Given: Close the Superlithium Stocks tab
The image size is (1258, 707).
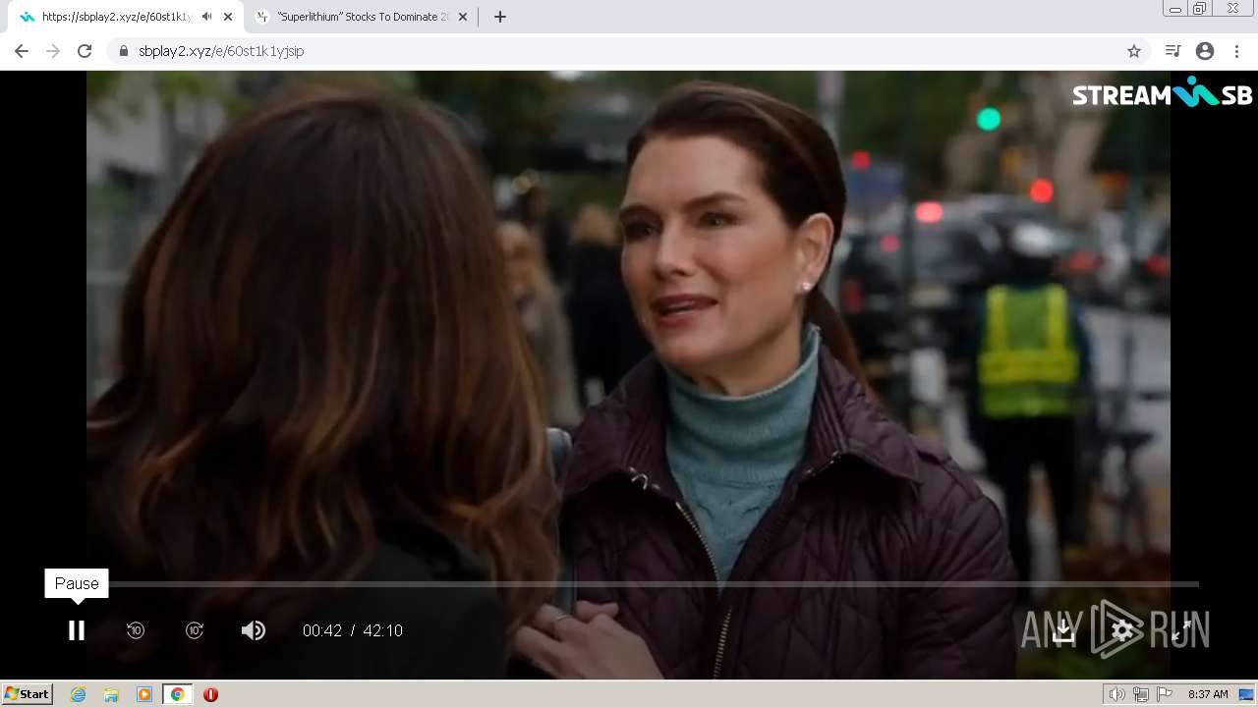Looking at the screenshot, I should tap(463, 17).
